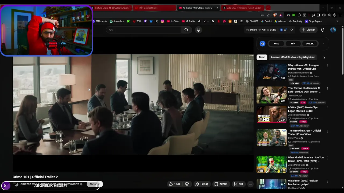The width and height of the screenshot is (344, 193).
Task: Open the Brave VPN shield icon
Action: point(335,15)
